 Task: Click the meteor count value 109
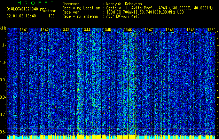(52, 16)
